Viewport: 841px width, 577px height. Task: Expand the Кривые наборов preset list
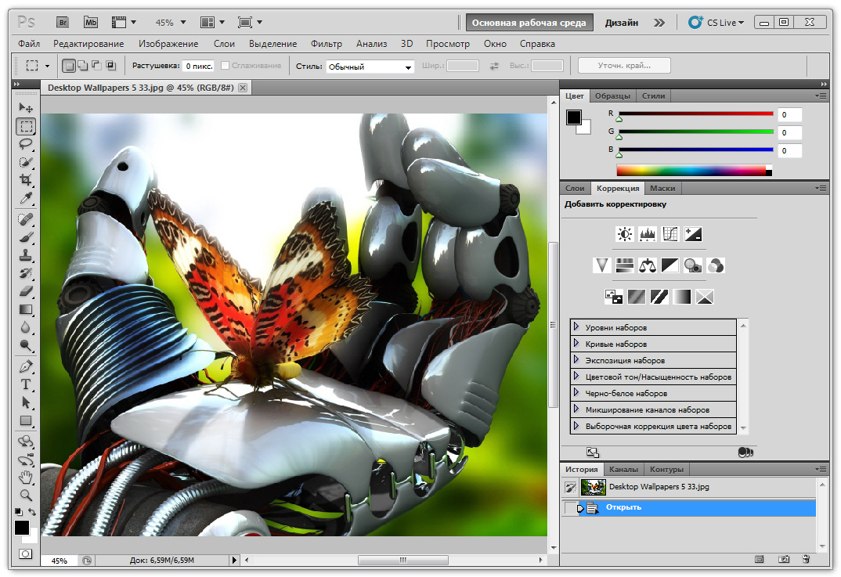(576, 344)
